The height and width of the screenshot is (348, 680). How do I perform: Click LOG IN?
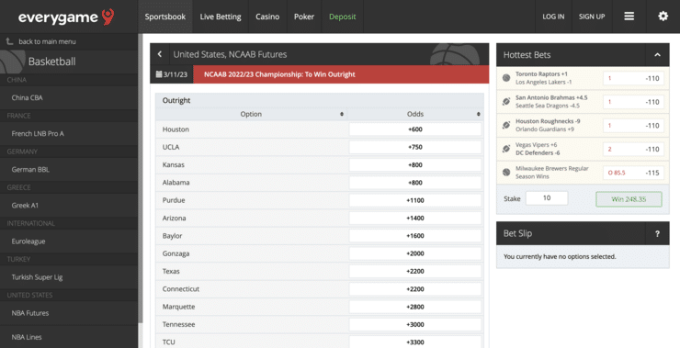pos(553,17)
